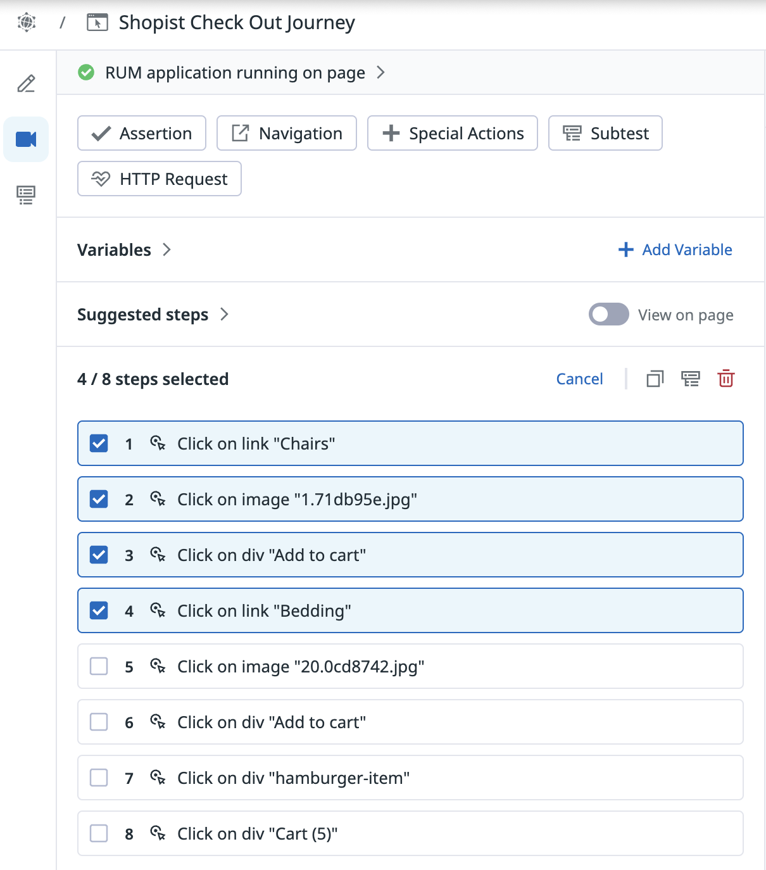Image resolution: width=766 pixels, height=870 pixels.
Task: Expand the Suggested steps chevron
Action: [224, 314]
